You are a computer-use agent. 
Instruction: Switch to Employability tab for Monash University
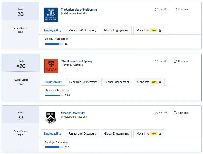tap(52, 133)
